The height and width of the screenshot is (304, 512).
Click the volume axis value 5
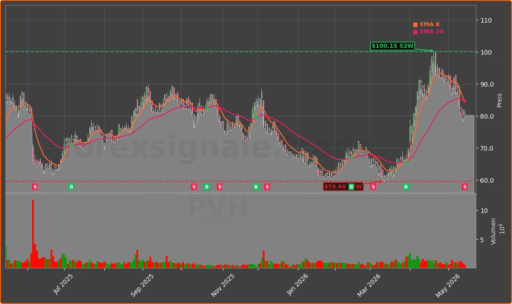point(482,240)
